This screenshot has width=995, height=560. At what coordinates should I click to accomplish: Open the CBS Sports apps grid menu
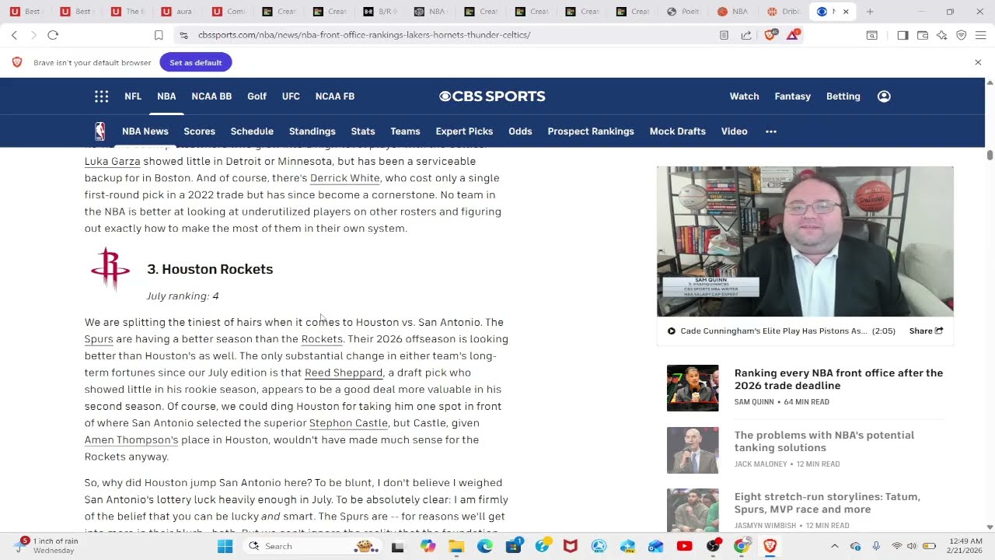[101, 96]
